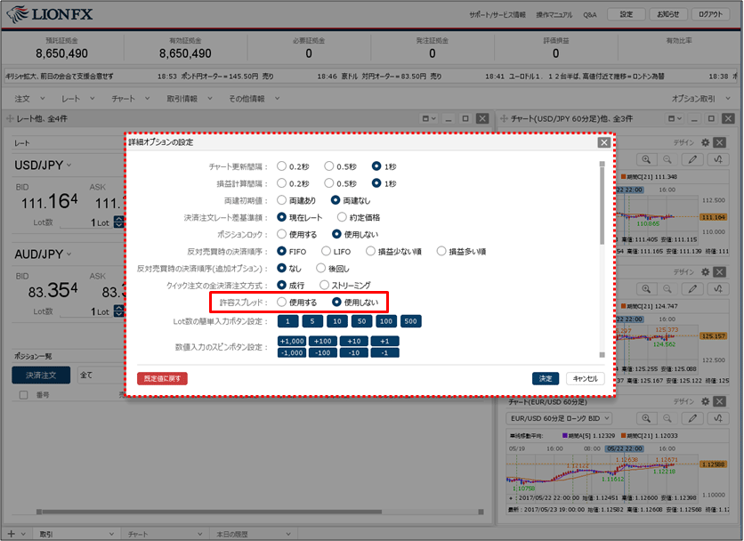Click the move handle of レート他 panel
744x541 pixels.
click(10, 118)
